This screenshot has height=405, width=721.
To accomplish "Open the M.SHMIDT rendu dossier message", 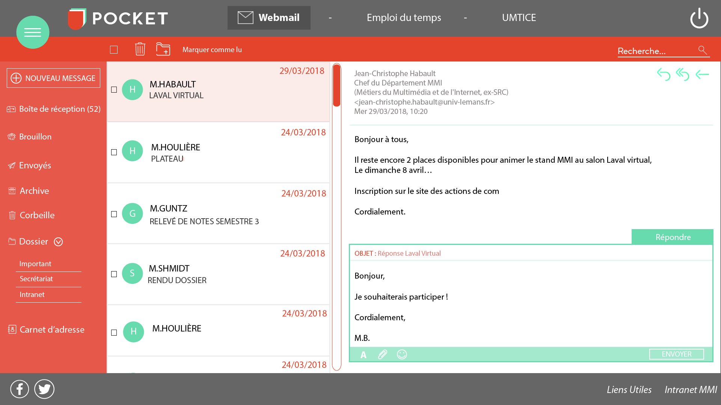I will pyautogui.click(x=219, y=274).
